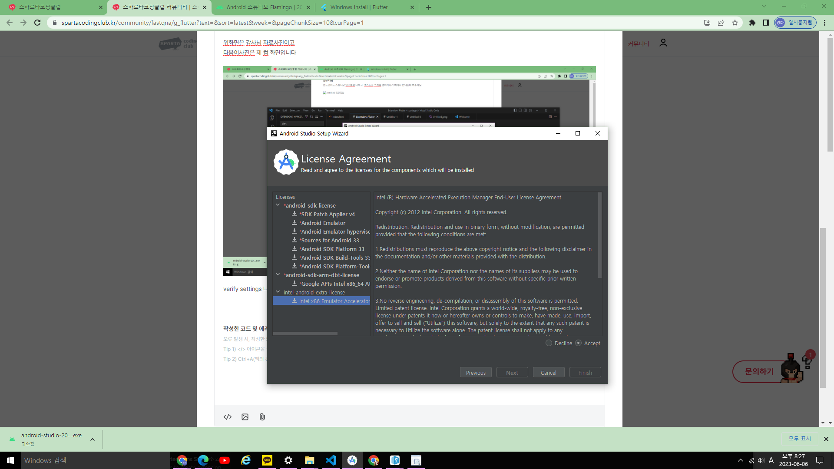This screenshot has height=469, width=834.
Task: Select the Accept radio button
Action: (579, 343)
